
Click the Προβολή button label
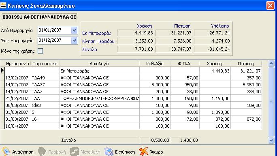click(57, 152)
